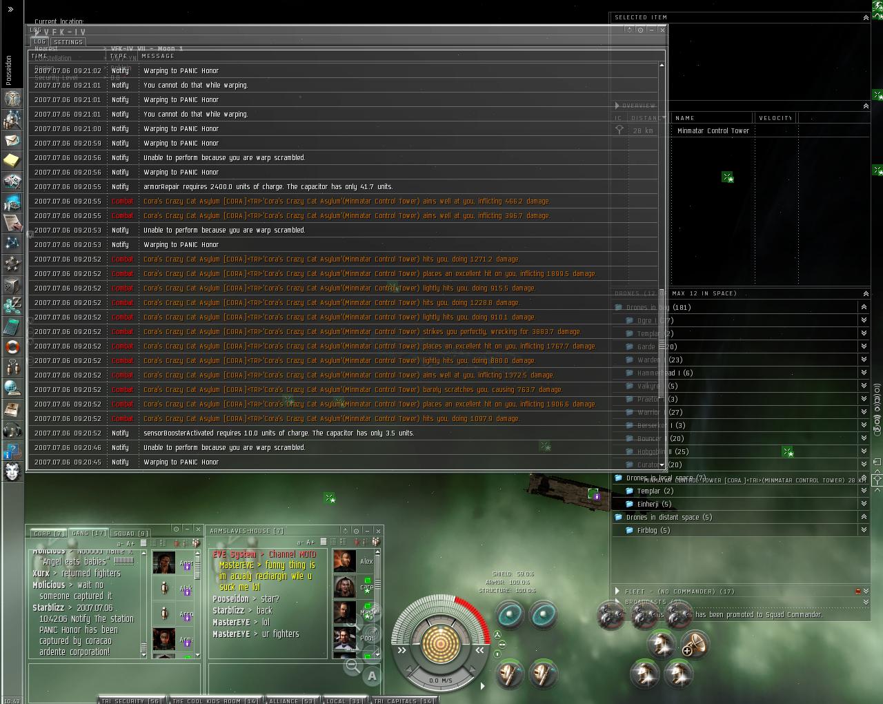Open the TRI Security [56] channel
The image size is (883, 704).
point(131,700)
